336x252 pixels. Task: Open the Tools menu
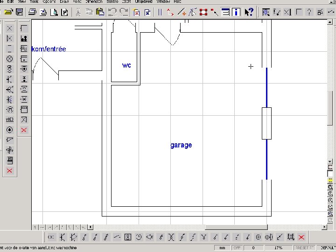[x=34, y=1]
